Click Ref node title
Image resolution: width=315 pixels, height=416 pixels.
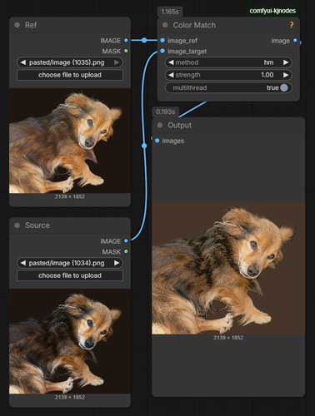[x=31, y=25]
